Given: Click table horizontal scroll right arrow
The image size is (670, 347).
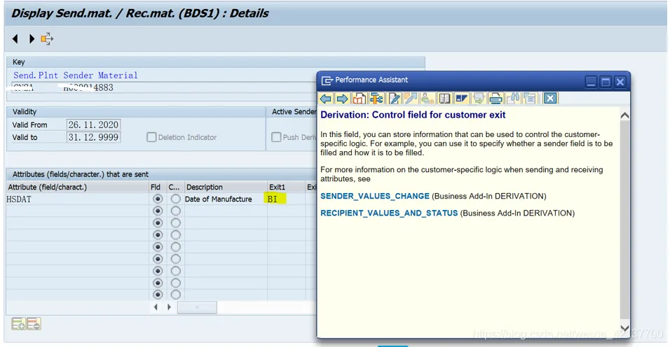Looking at the screenshot, I should (x=169, y=307).
